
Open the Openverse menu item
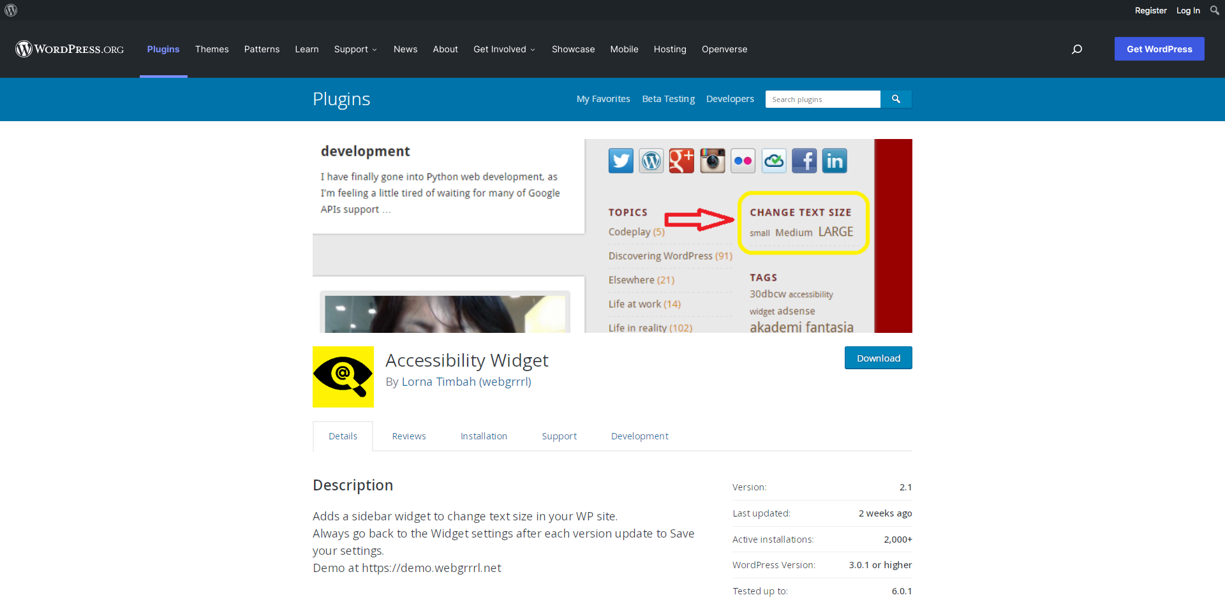[724, 49]
